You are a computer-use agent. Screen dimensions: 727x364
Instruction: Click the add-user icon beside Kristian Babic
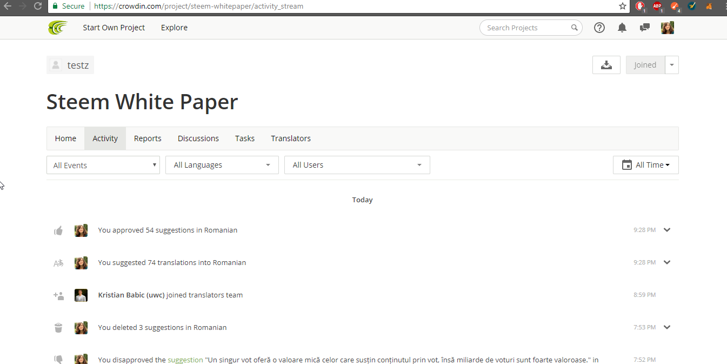58,296
